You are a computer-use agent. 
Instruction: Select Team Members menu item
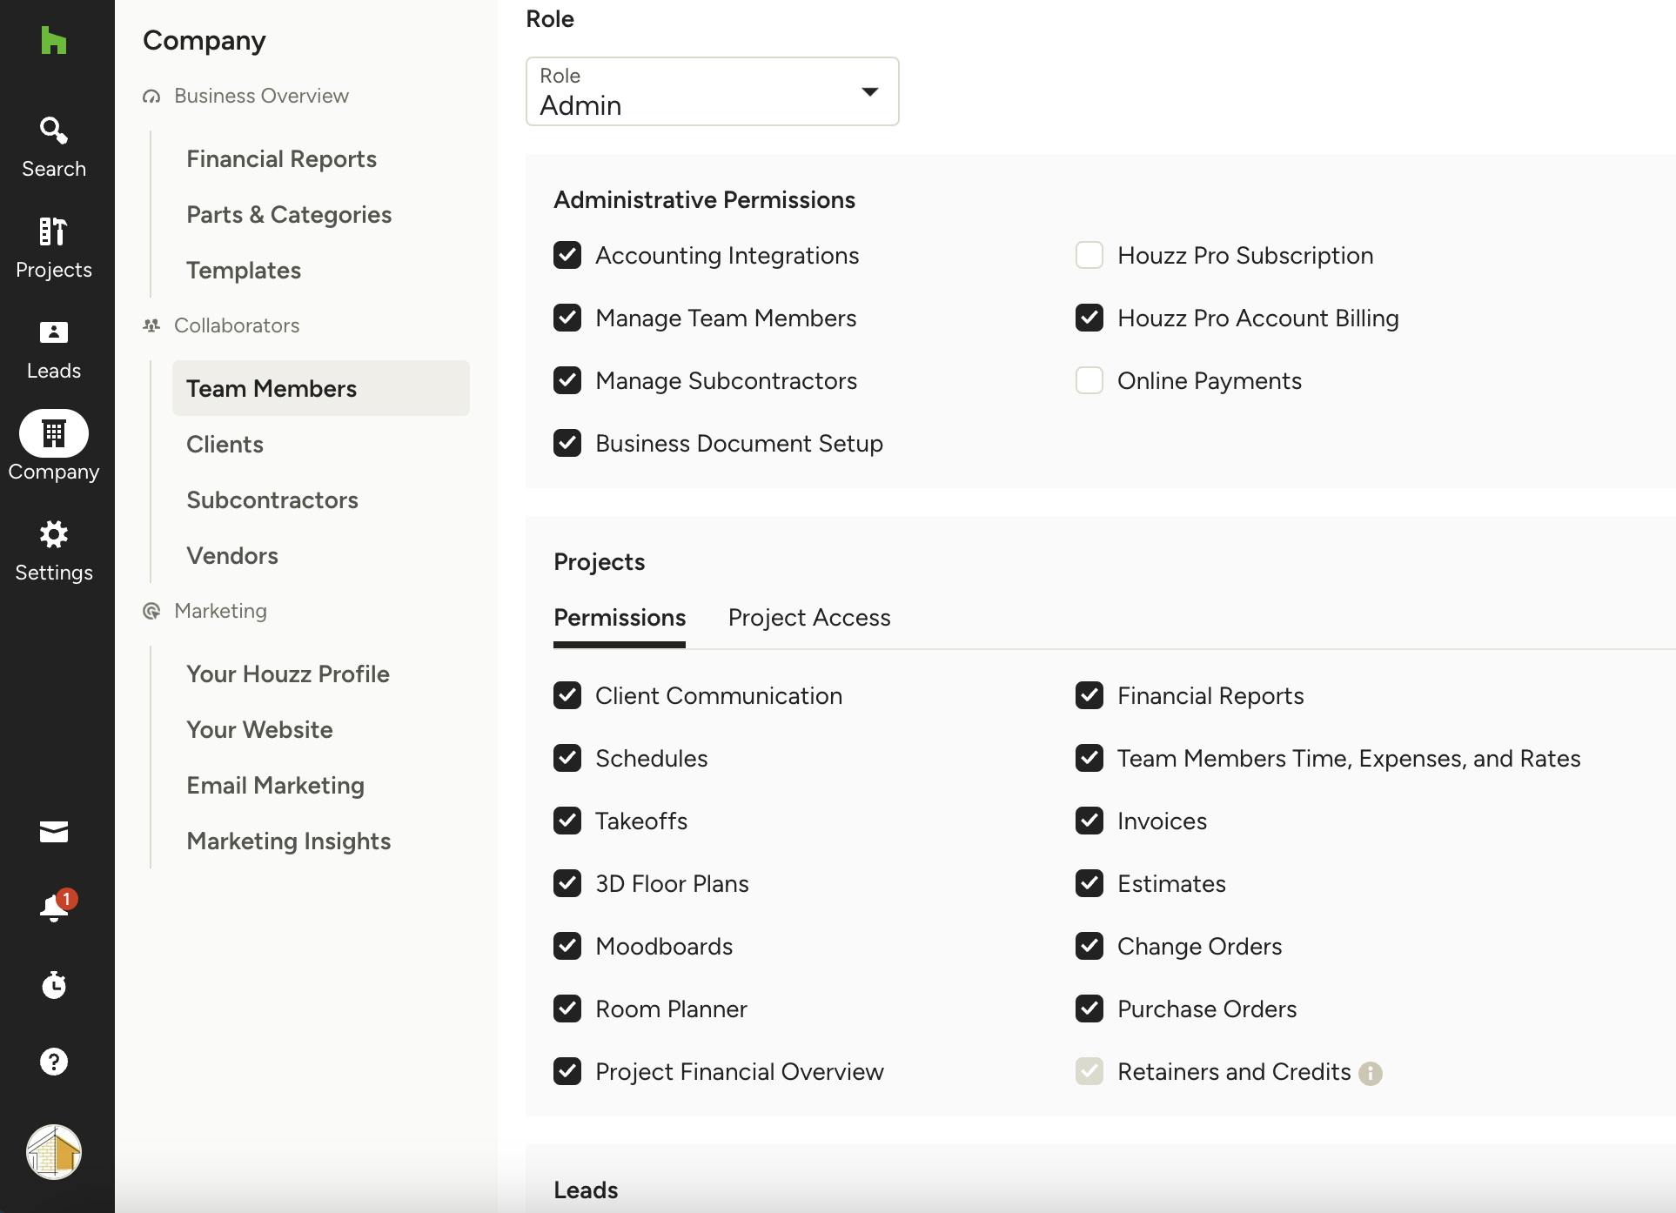pyautogui.click(x=321, y=388)
